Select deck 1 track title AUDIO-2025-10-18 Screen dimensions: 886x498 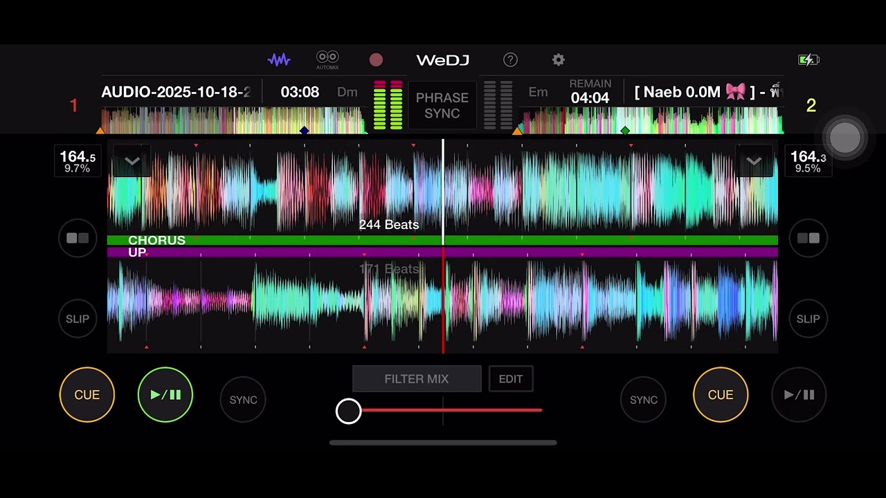click(x=176, y=92)
